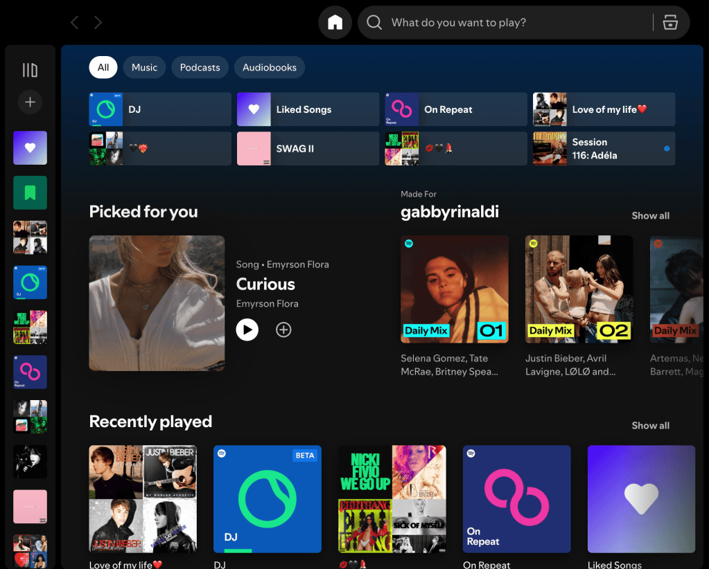Play the song Curious
Screen dimensions: 709x569
(247, 329)
